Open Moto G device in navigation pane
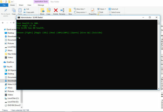Screen dimensions: 163x112 11,84
